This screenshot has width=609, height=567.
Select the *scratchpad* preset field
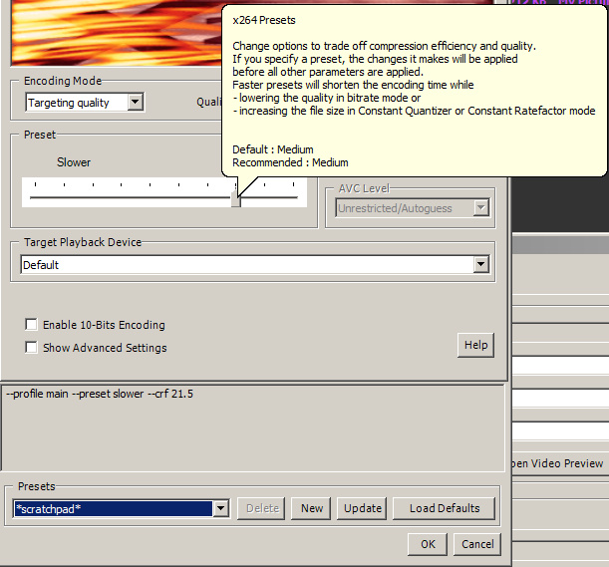tap(113, 509)
